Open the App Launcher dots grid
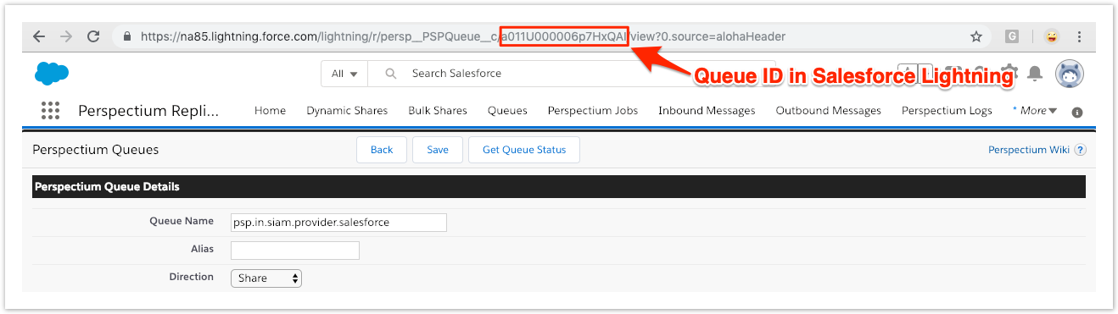 (50, 111)
